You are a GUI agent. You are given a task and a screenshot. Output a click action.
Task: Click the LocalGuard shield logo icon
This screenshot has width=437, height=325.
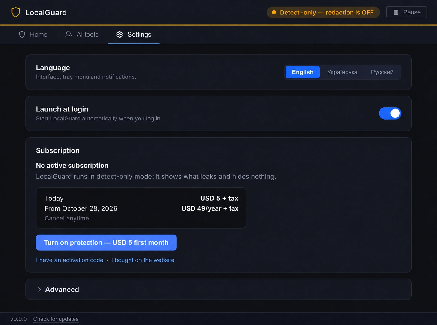point(16,12)
